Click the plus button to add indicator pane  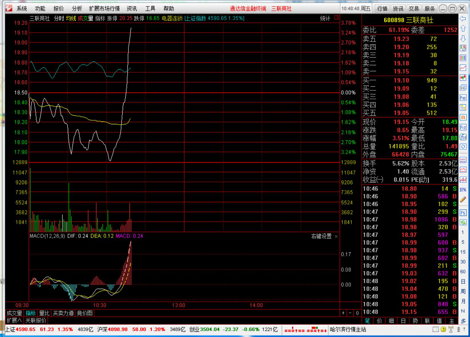343,313
